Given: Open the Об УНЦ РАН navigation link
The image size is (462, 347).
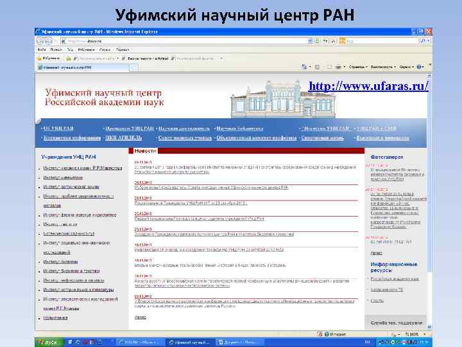Looking at the screenshot, I should (58, 128).
